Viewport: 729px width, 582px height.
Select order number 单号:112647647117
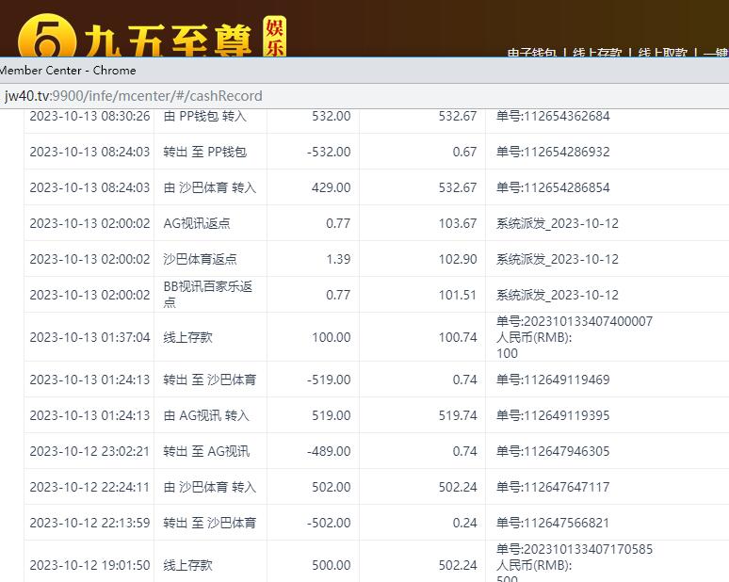553,487
